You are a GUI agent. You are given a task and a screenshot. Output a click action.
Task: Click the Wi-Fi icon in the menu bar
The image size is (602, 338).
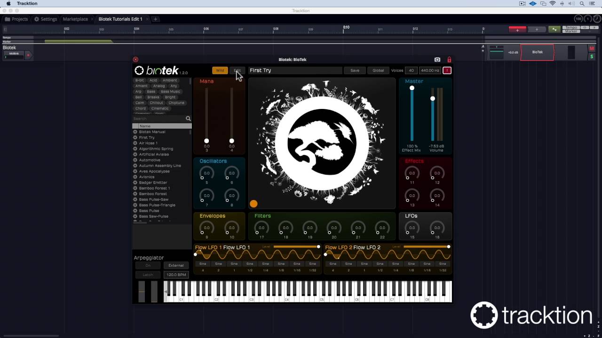click(x=553, y=3)
